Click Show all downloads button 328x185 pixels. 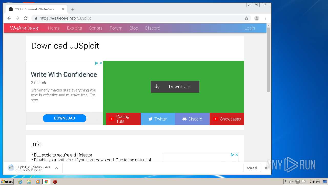(252, 168)
